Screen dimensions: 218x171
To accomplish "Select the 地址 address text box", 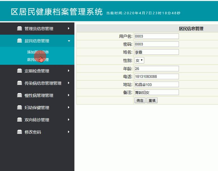I will coord(156,84).
